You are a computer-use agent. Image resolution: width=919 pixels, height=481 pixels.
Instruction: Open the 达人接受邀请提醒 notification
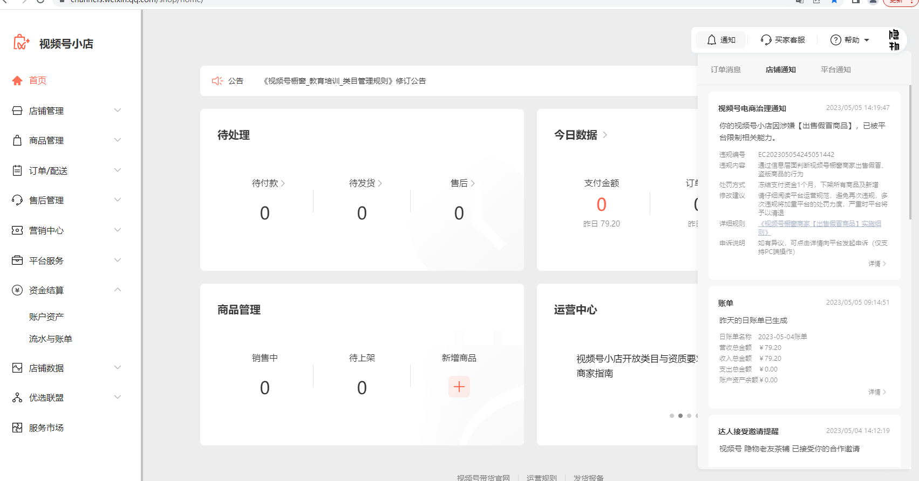[x=805, y=441]
